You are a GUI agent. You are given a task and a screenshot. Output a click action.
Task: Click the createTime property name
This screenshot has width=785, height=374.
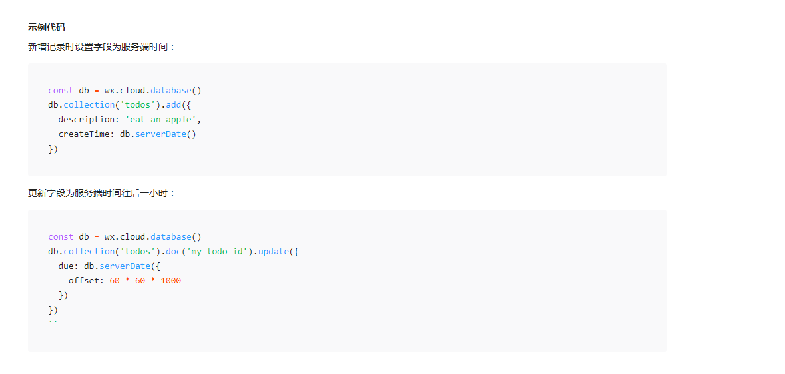tap(84, 134)
